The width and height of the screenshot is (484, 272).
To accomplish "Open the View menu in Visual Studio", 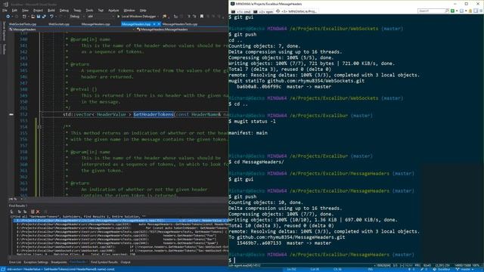I will coord(25,11).
